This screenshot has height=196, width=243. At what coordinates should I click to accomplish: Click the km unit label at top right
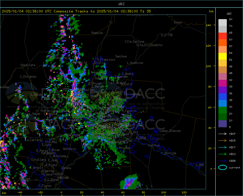coord(211,11)
